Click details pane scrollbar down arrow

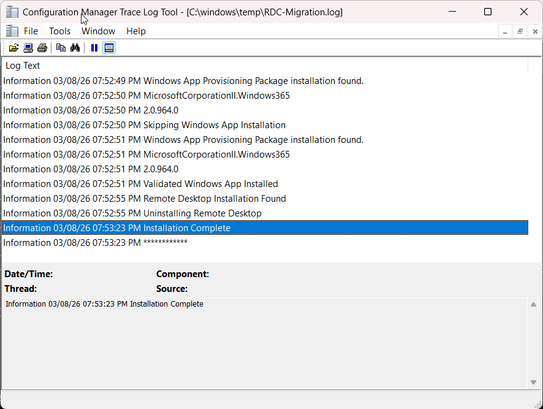pos(533,382)
